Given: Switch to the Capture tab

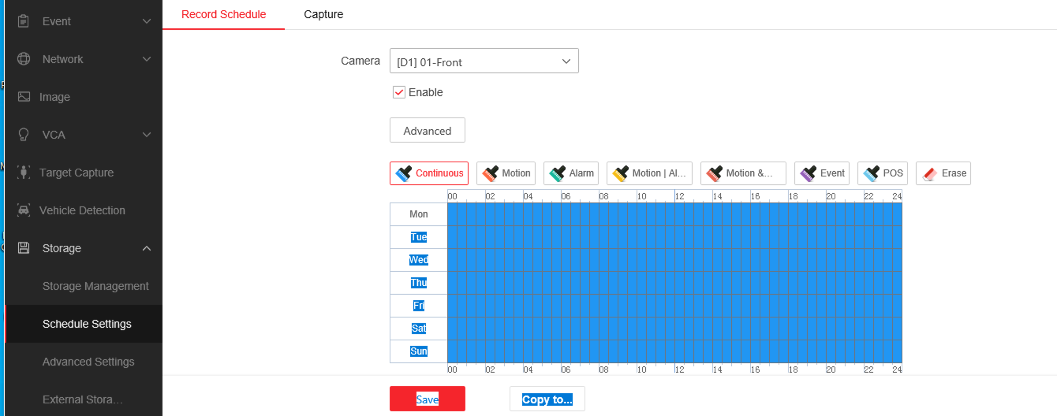Looking at the screenshot, I should pos(323,14).
